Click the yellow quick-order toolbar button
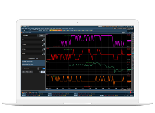This screenshot has height=113, width=155. click(52, 30)
